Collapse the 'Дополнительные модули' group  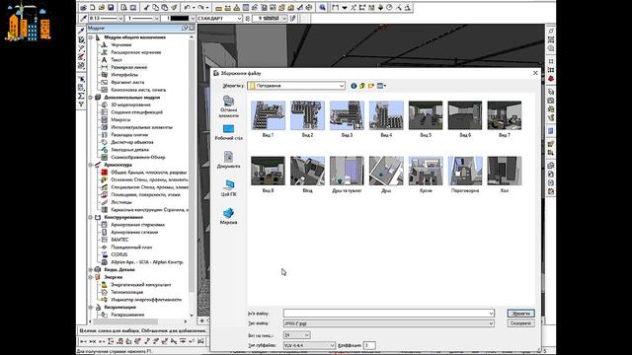pyautogui.click(x=91, y=97)
